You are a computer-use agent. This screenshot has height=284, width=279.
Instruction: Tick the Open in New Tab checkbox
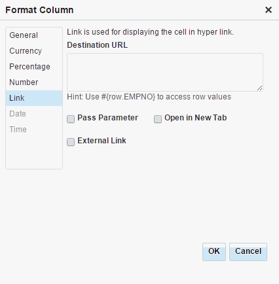coord(158,119)
